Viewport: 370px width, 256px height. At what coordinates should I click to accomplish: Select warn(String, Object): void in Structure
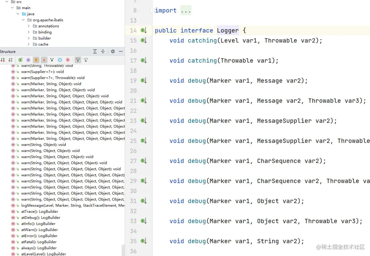click(44, 145)
